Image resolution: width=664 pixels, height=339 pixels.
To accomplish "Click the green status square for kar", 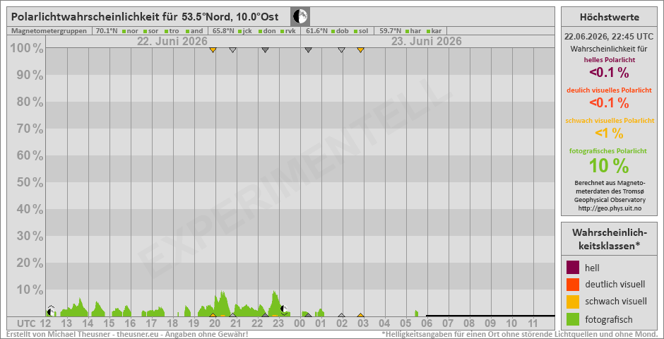I will tap(428, 31).
